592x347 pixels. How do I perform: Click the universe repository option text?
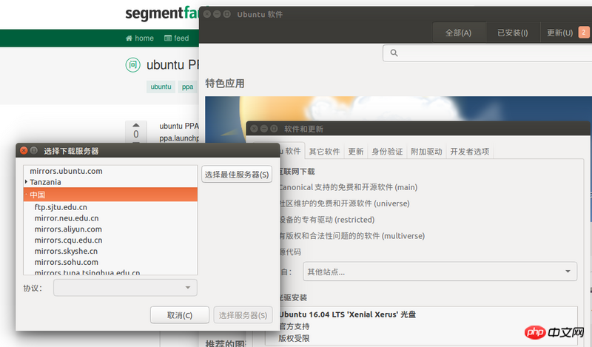[344, 203]
